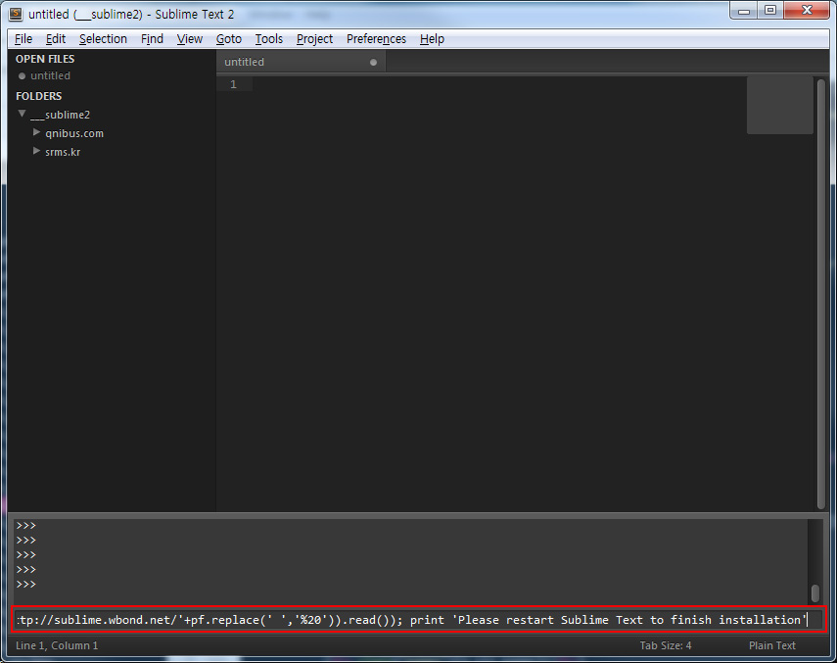Click Tab Size: 4 in status bar

666,645
